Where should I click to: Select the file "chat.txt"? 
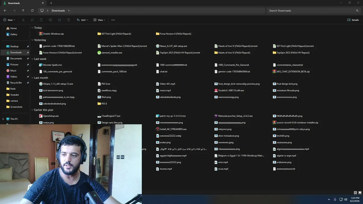tap(162, 72)
